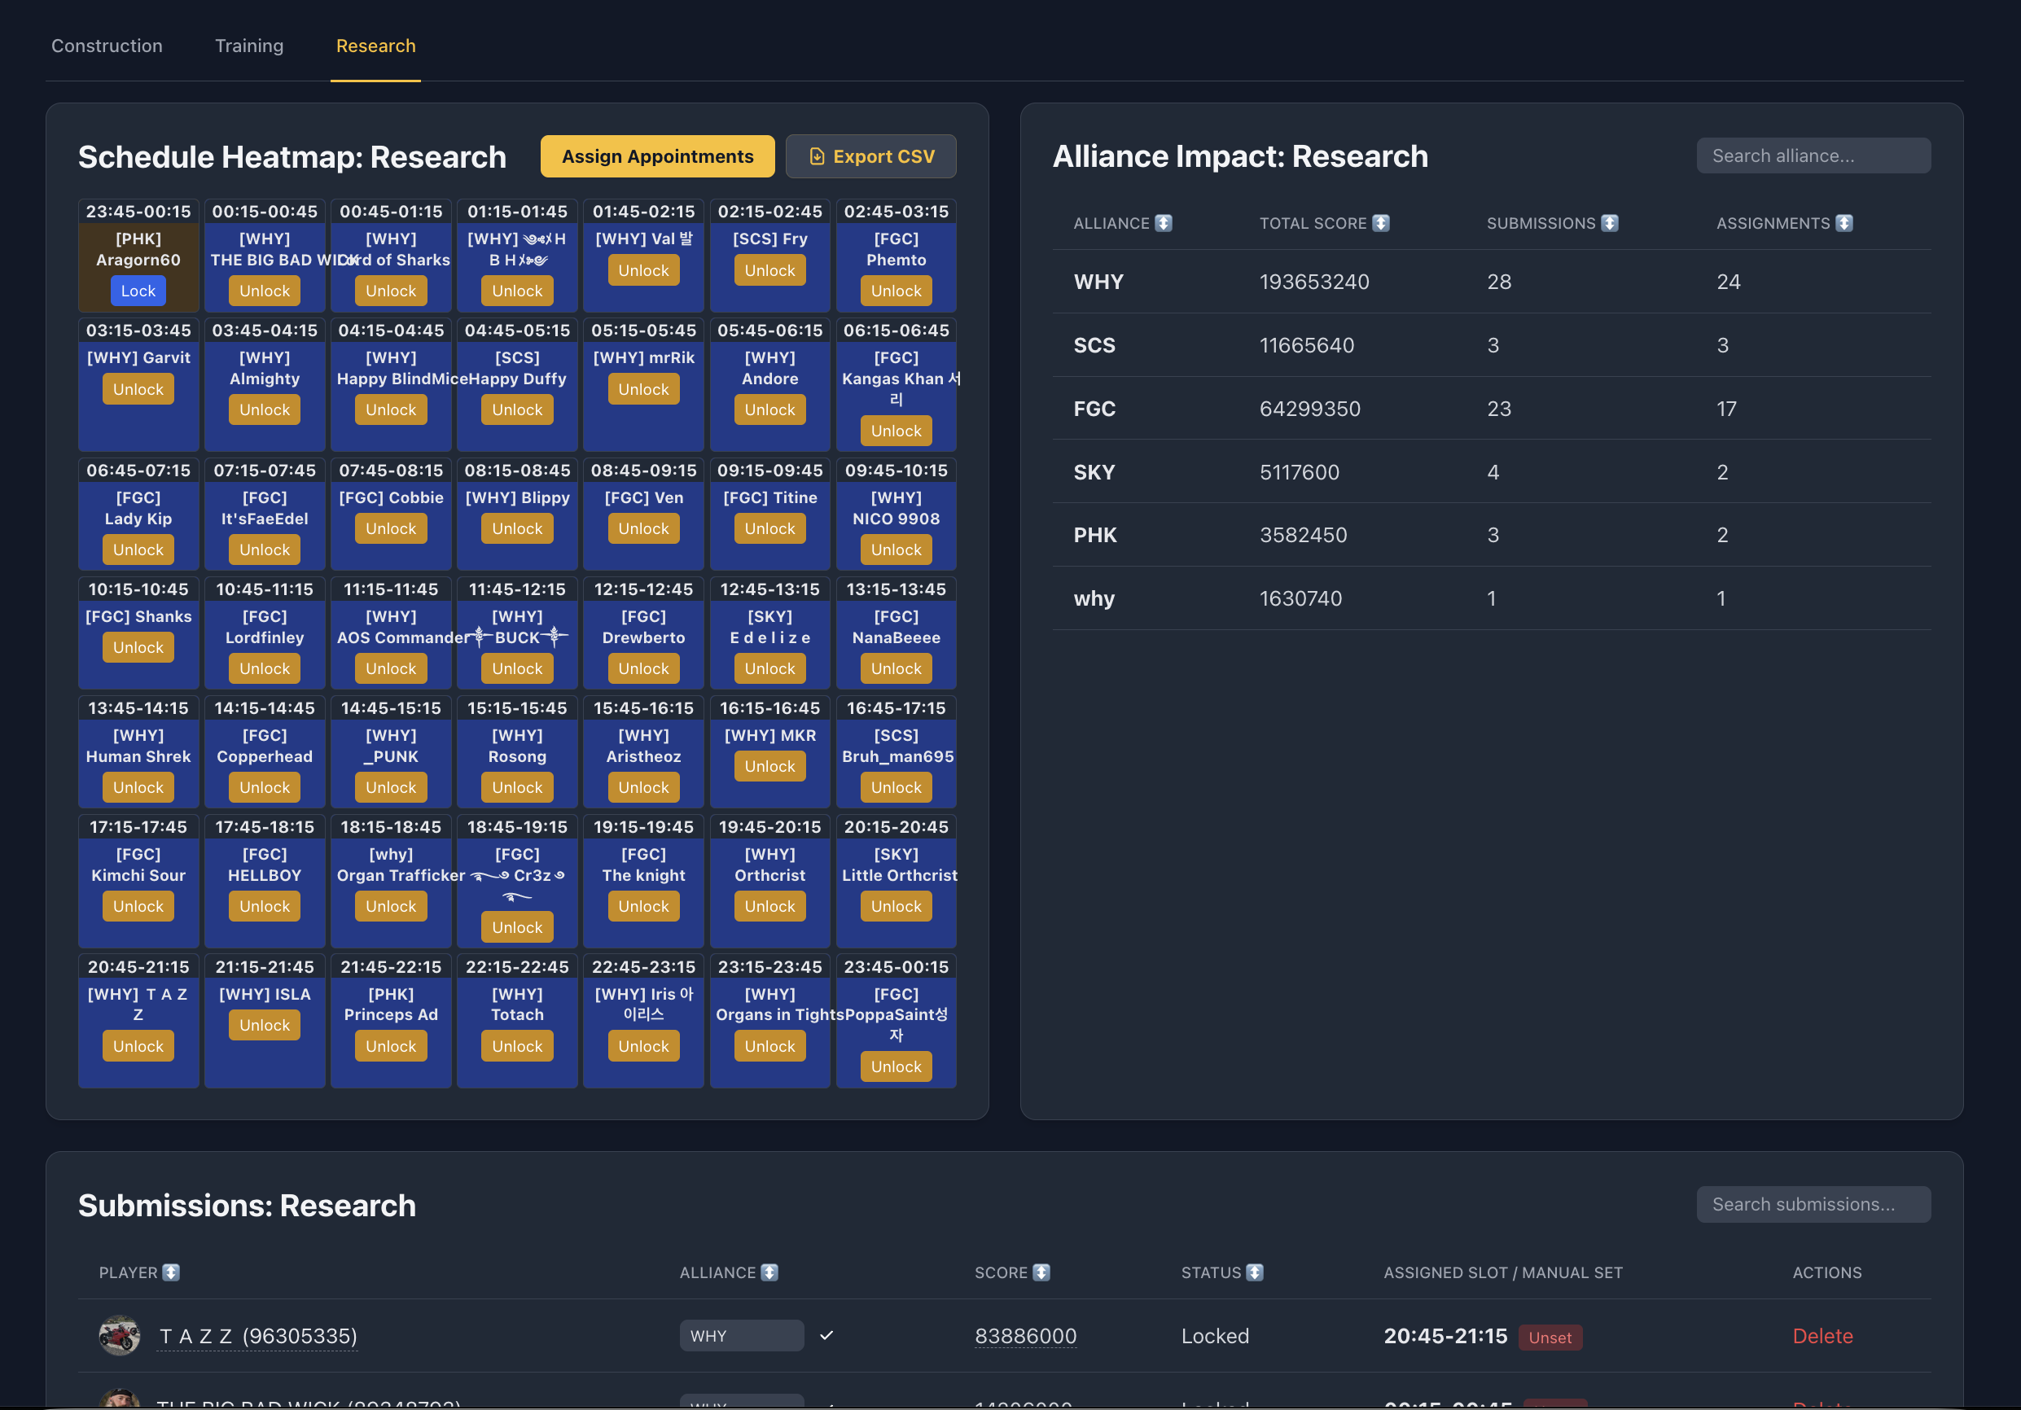
Task: Open the Construction tab
Action: [x=107, y=46]
